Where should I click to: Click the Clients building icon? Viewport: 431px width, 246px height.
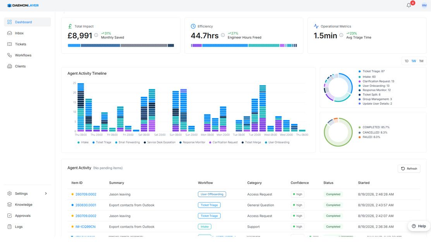pos(10,66)
